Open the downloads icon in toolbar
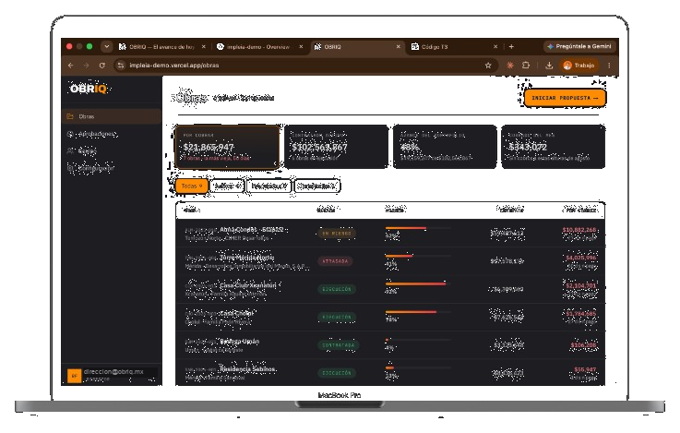Viewport: 680px width, 433px height. [549, 65]
